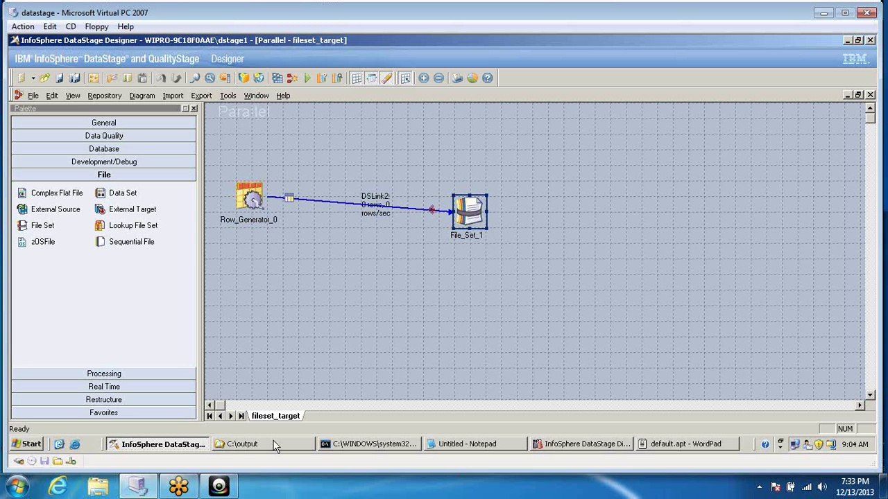Select the File_Set_1 stage on canvas
The width and height of the screenshot is (888, 499).
470,212
